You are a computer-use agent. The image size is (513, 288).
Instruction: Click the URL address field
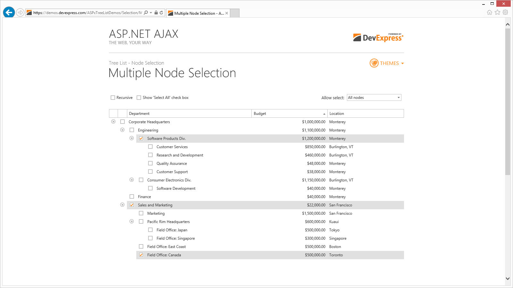pyautogui.click(x=87, y=13)
